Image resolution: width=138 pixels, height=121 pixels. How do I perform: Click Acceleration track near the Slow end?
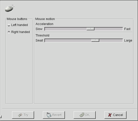49,29
